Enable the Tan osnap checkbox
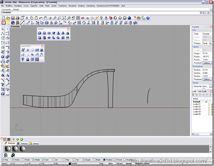The width and height of the screenshot is (214, 166). pos(74,159)
